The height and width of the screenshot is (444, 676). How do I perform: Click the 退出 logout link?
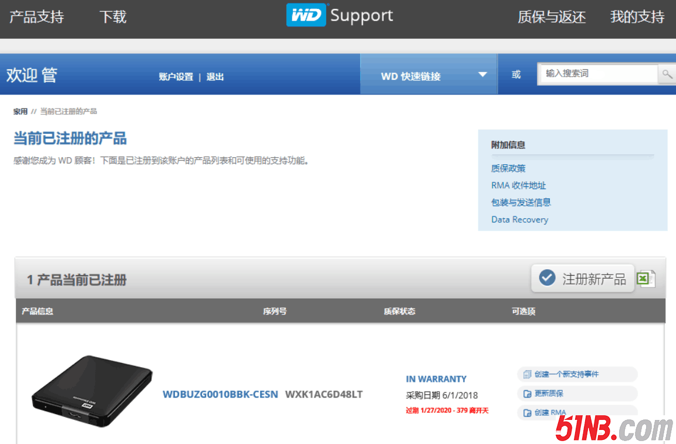215,77
